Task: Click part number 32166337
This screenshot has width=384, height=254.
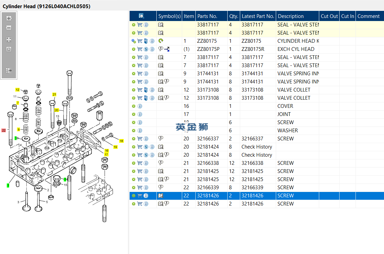Action: [208, 139]
